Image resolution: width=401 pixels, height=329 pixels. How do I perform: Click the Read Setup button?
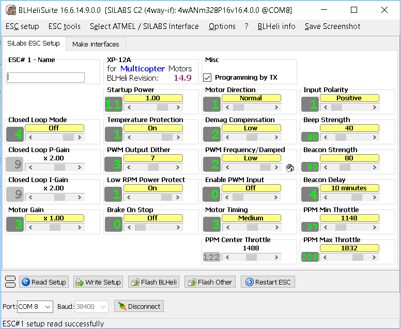[x=44, y=282]
